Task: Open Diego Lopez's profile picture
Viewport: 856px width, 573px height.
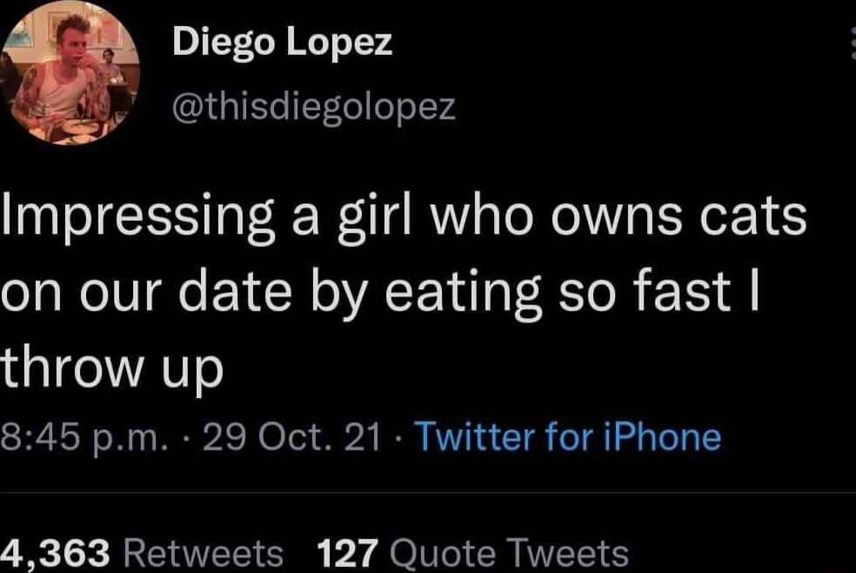Action: pos(74,74)
